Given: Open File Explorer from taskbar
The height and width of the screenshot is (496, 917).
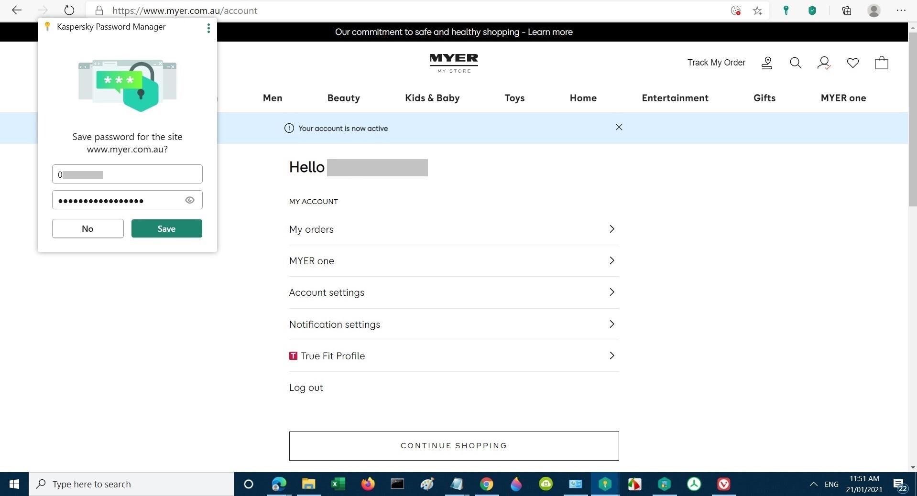Looking at the screenshot, I should (309, 484).
